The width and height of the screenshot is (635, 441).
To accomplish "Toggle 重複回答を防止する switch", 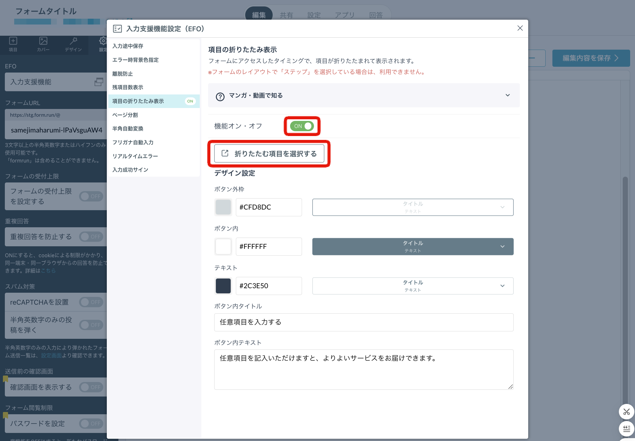I will pos(91,237).
